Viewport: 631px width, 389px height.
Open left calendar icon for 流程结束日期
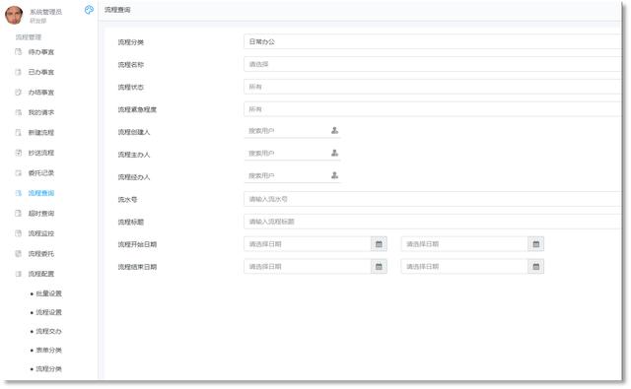coord(379,267)
